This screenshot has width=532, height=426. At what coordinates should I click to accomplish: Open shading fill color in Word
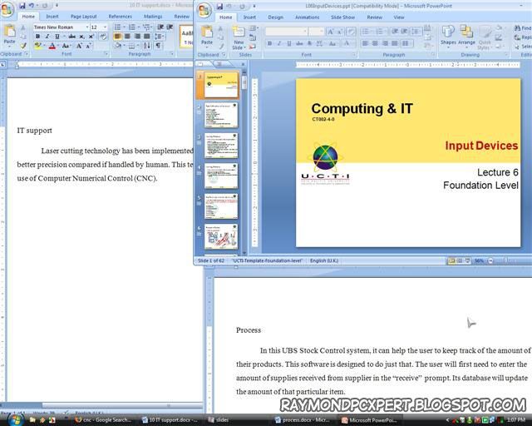tap(117, 46)
